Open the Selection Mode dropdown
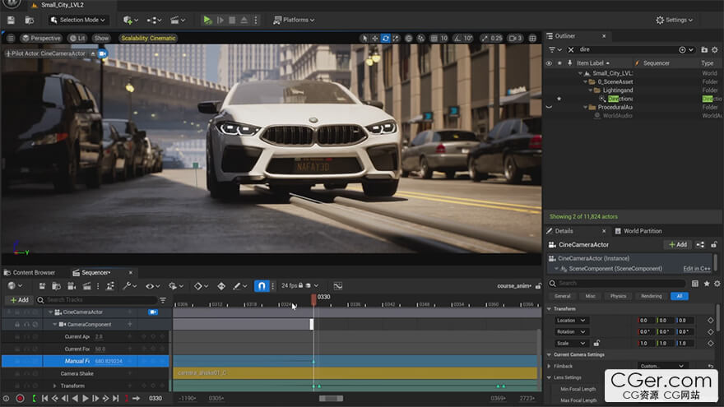Viewport: 724px width, 407px height. (78, 20)
